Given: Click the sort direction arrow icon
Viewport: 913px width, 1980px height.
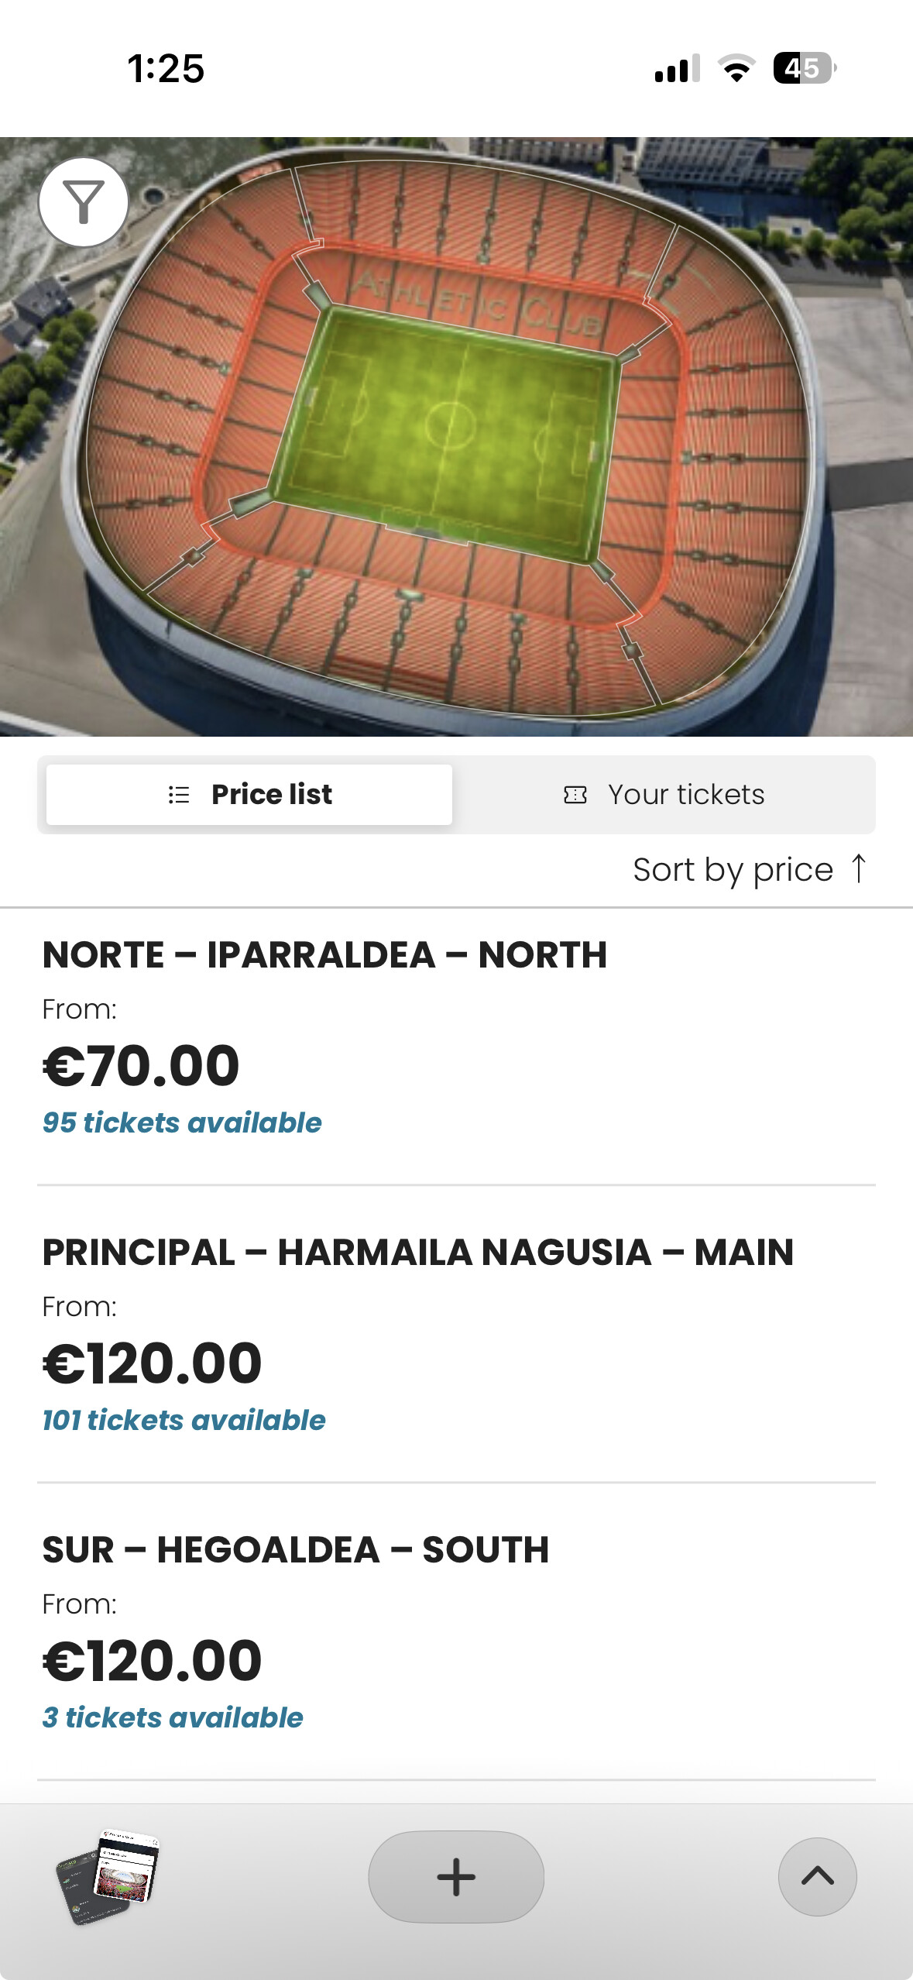Looking at the screenshot, I should point(858,869).
